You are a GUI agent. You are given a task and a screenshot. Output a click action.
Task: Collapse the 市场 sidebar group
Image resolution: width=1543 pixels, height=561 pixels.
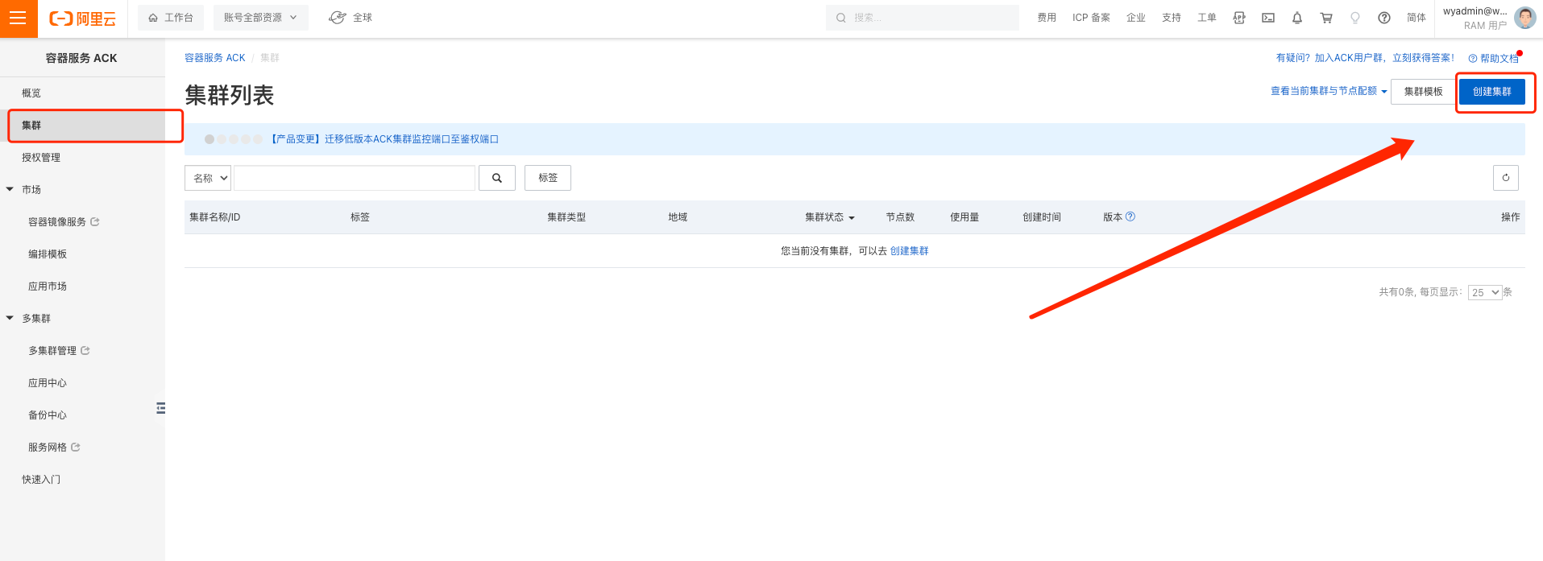coord(10,190)
